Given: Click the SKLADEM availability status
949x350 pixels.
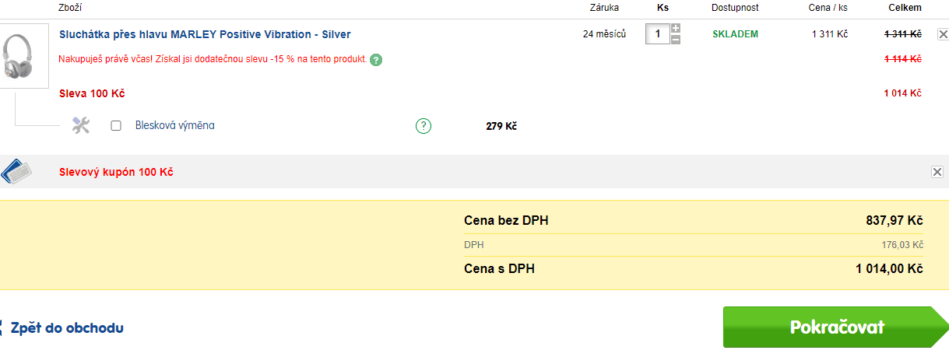Looking at the screenshot, I should click(x=735, y=34).
